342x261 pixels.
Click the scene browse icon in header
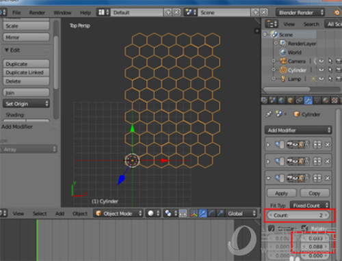191,12
